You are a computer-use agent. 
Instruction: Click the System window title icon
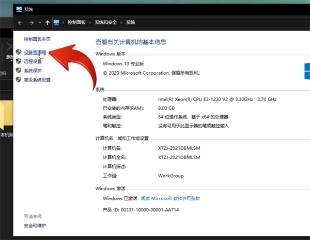coord(19,9)
